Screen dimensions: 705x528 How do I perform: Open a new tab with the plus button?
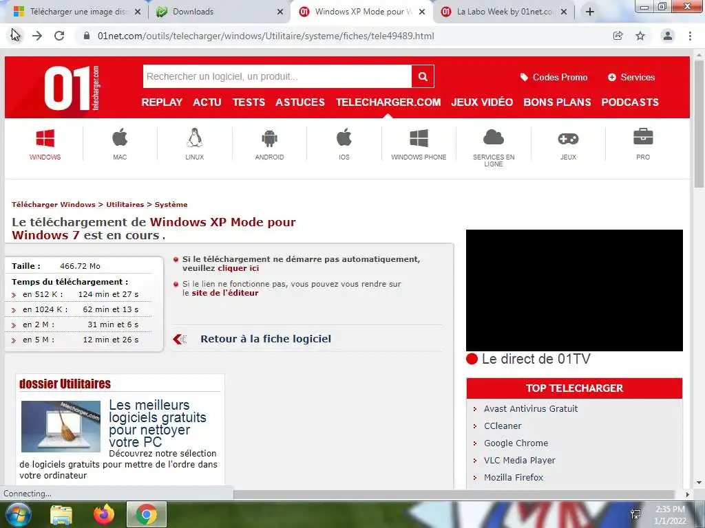pos(590,12)
